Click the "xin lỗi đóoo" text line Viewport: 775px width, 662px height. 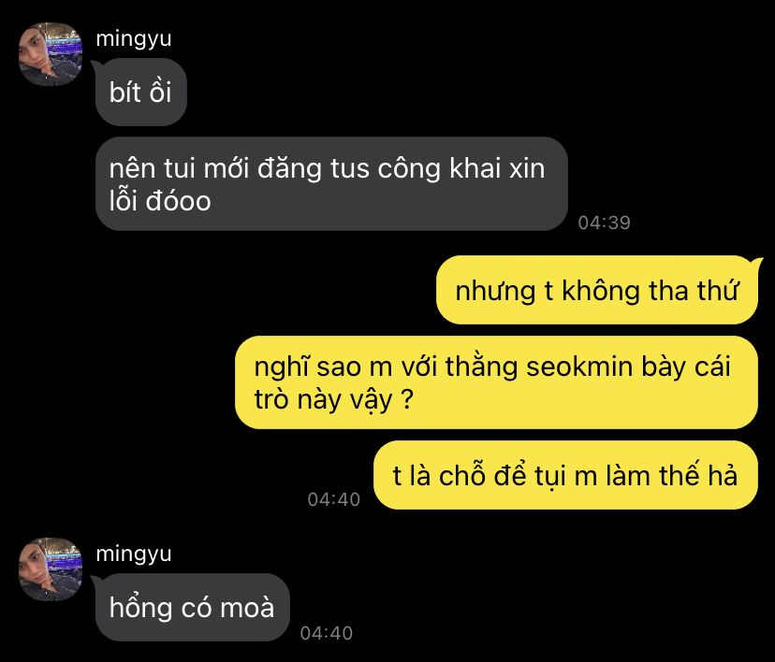[x=160, y=201]
